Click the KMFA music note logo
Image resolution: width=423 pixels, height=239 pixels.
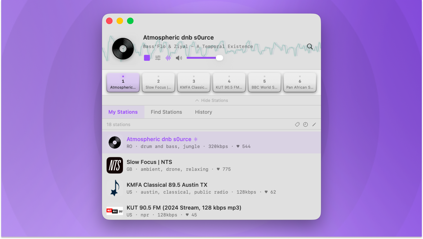(115, 188)
